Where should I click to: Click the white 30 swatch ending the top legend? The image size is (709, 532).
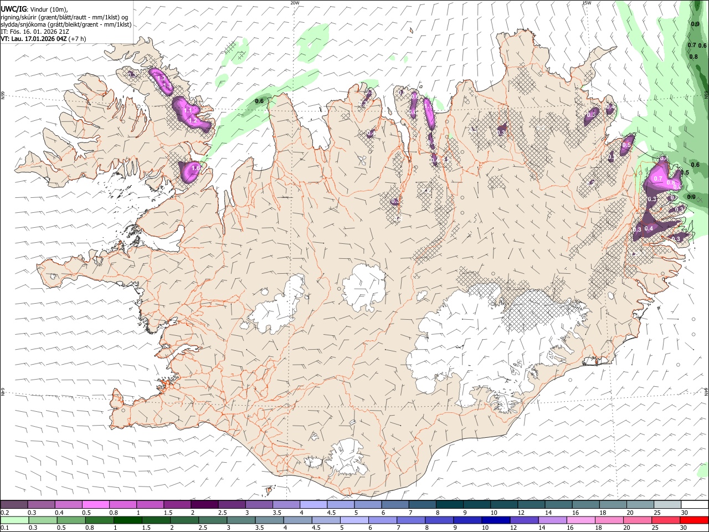pos(695,504)
